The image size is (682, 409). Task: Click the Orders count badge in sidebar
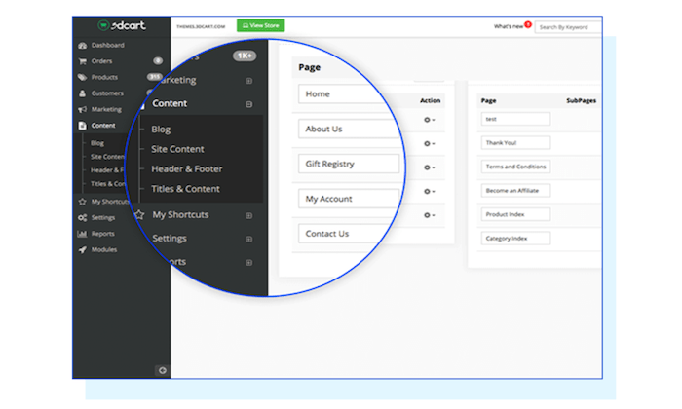point(158,60)
